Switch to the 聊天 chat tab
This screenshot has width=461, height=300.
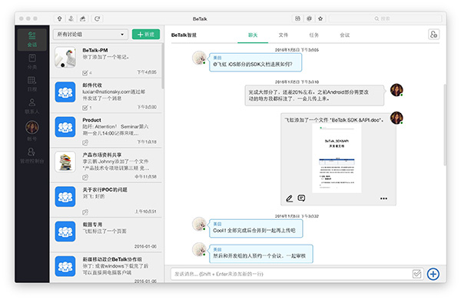point(253,35)
